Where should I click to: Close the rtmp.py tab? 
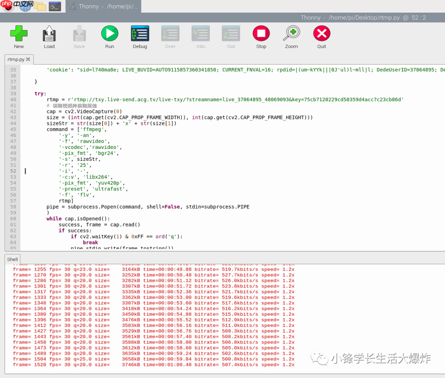point(28,59)
